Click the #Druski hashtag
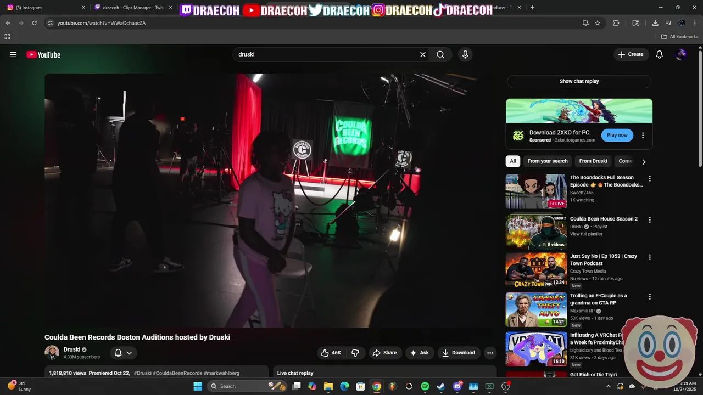The height and width of the screenshot is (395, 703). pos(142,373)
